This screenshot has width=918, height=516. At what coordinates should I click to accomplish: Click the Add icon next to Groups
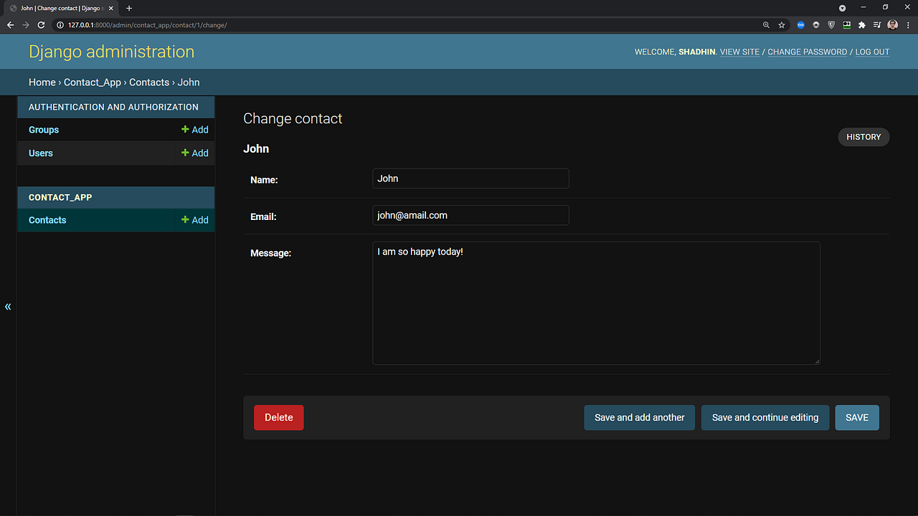(194, 130)
